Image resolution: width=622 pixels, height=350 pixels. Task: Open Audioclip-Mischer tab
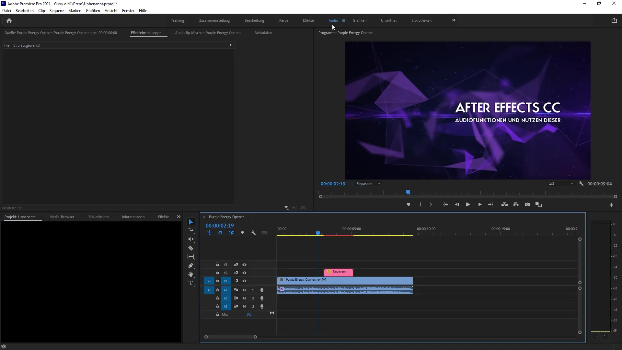[208, 33]
